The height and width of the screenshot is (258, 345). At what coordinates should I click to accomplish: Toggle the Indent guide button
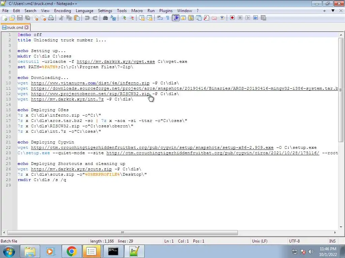[x=176, y=18]
